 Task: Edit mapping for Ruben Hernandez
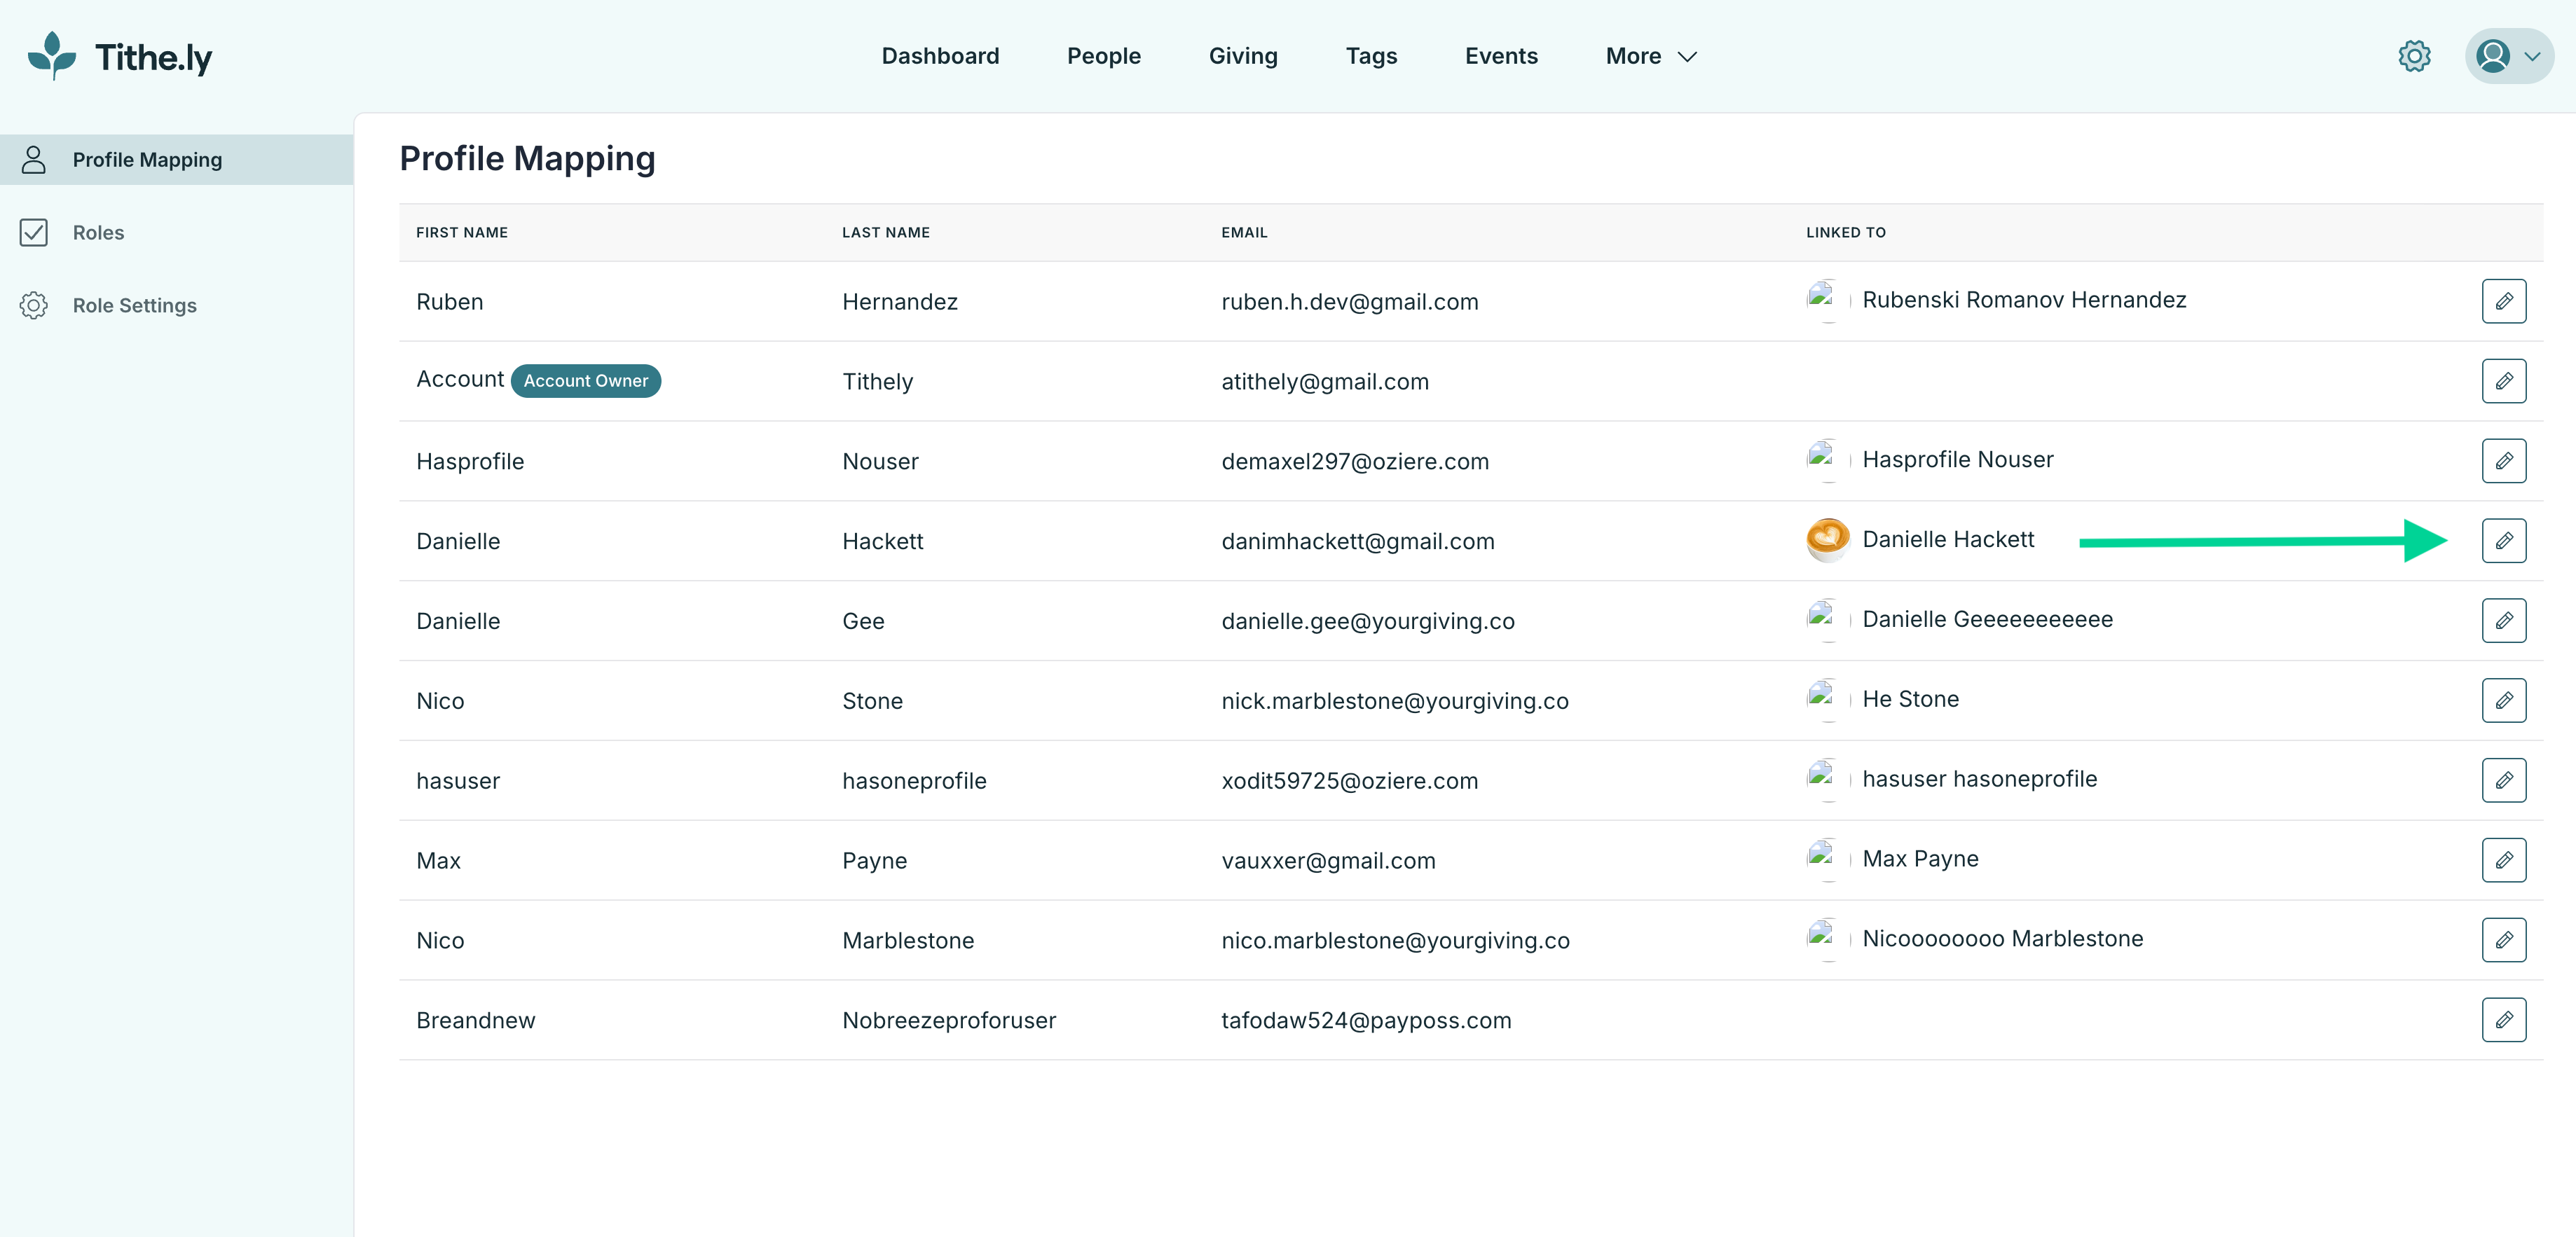click(2503, 300)
